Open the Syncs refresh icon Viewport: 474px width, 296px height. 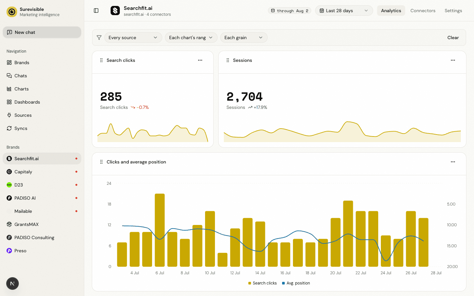[x=9, y=128]
